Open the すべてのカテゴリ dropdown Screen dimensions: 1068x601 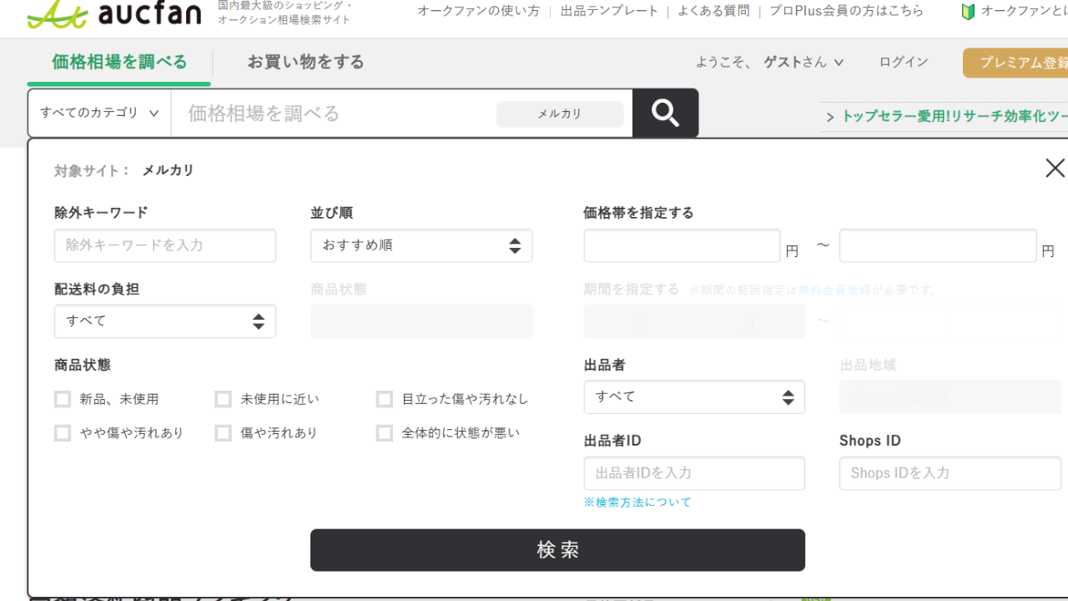(99, 113)
